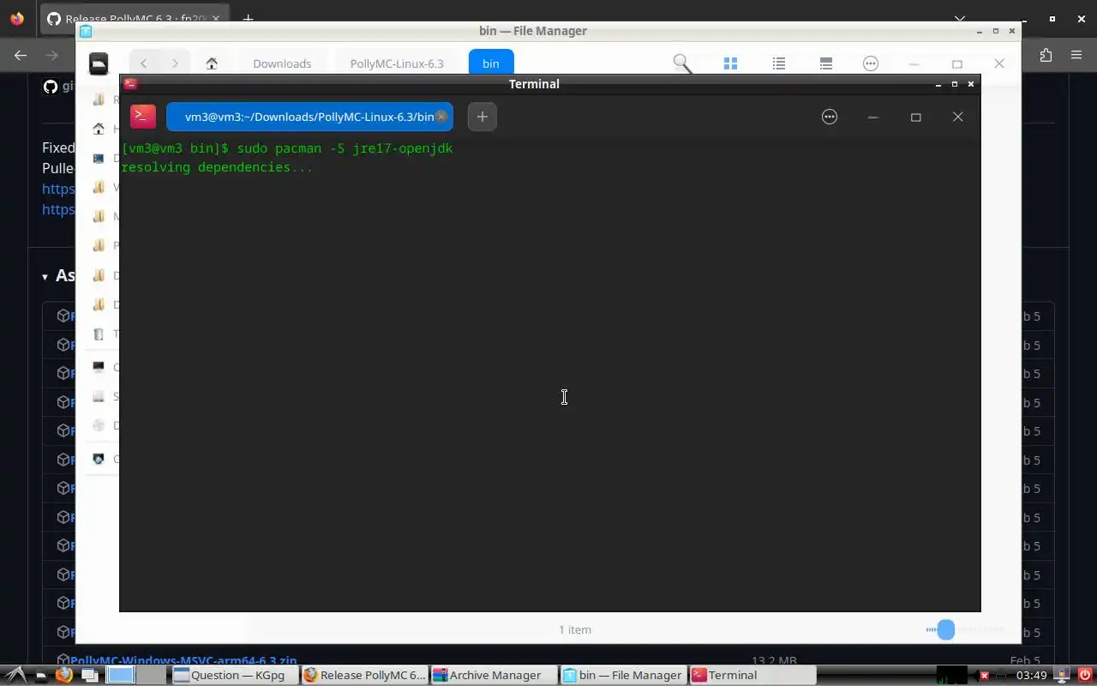
Task: Select the vm3@vm3:~/Downloads/PollyMC-Linux-6.3/bin tab
Action: pos(309,117)
